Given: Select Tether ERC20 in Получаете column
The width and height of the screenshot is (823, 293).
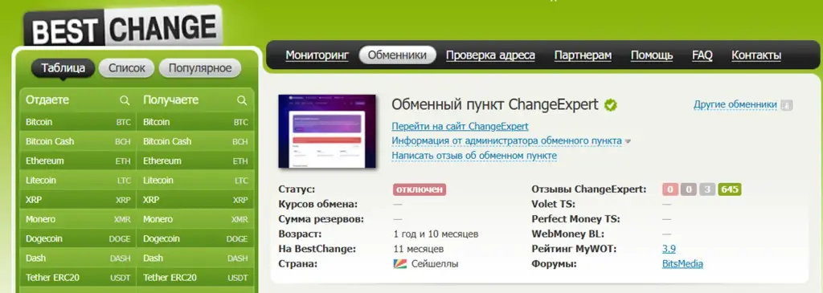Looking at the screenshot, I should click(x=195, y=277).
